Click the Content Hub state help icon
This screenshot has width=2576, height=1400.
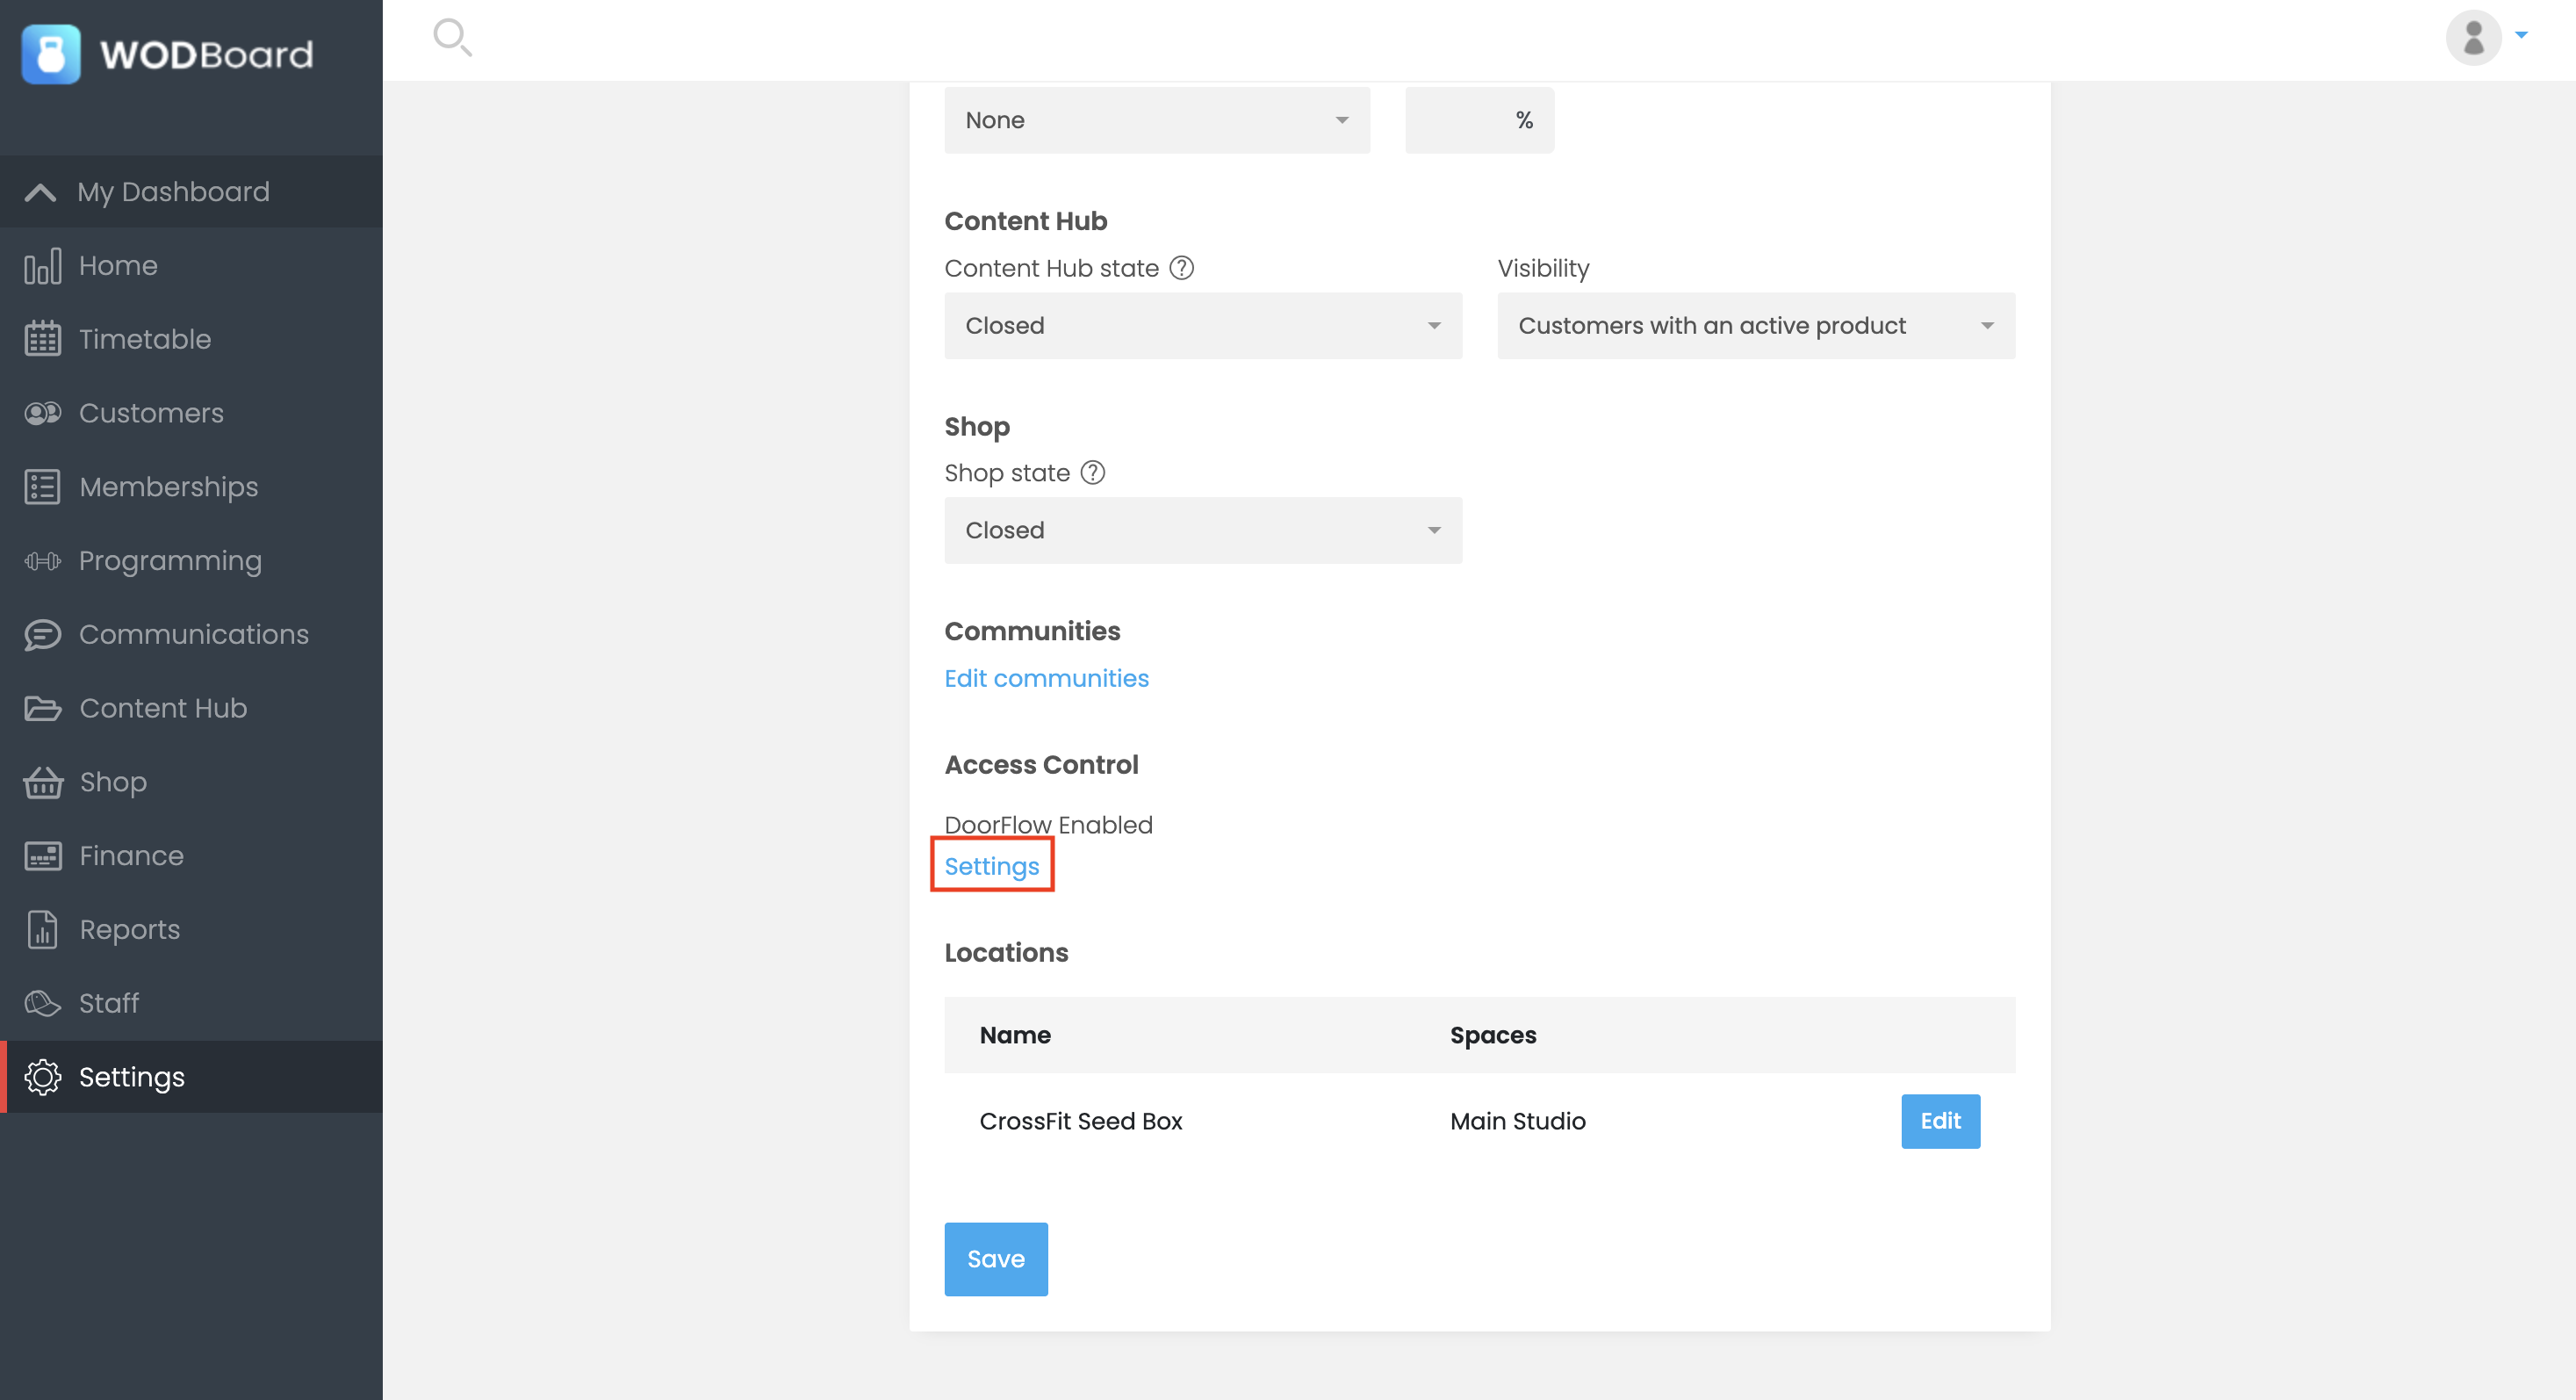pyautogui.click(x=1181, y=268)
